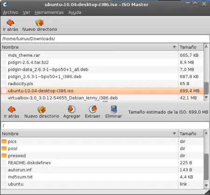
Task: Sort upper list by Nombre column
Action: coord(89,47)
